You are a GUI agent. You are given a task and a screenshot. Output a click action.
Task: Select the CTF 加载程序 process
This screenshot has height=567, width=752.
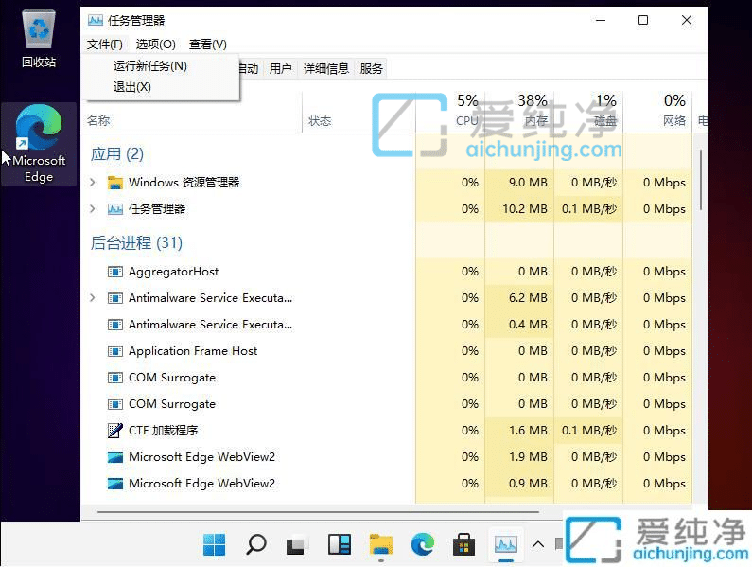pos(389,430)
